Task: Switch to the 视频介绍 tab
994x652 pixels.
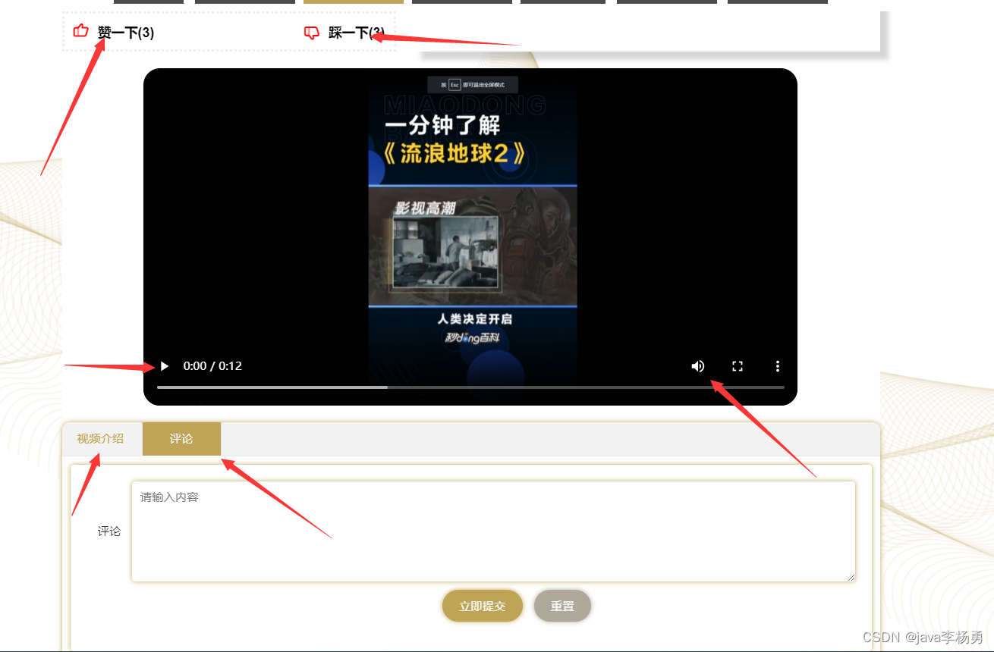Action: tap(100, 439)
